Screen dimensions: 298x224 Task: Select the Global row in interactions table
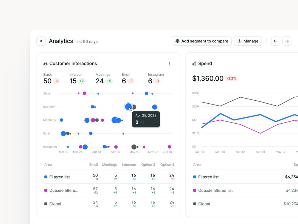109,204
